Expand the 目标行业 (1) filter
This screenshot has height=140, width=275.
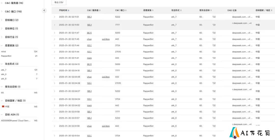(2, 37)
